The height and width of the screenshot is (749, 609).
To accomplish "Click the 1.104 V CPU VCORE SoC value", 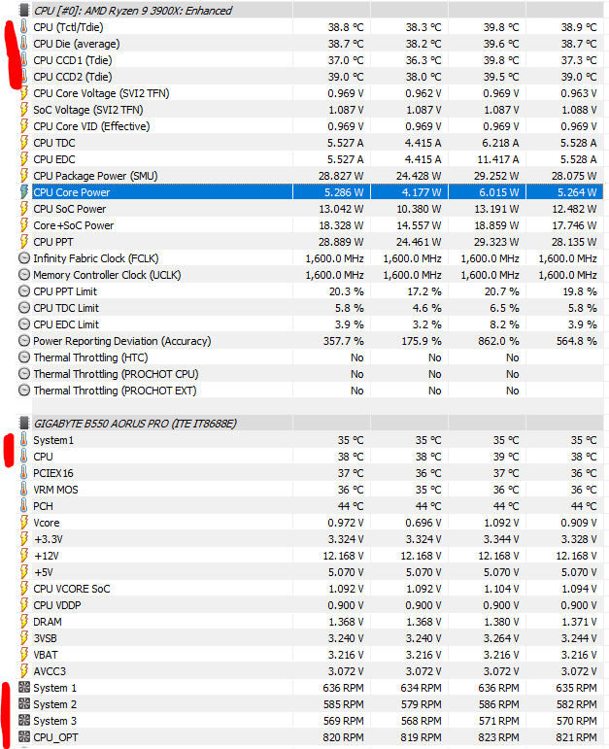I will (501, 589).
